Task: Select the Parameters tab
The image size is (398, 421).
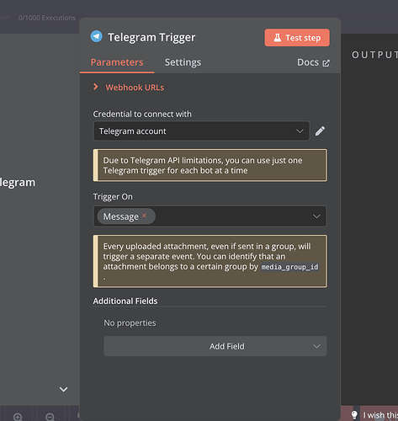Action: [x=117, y=62]
